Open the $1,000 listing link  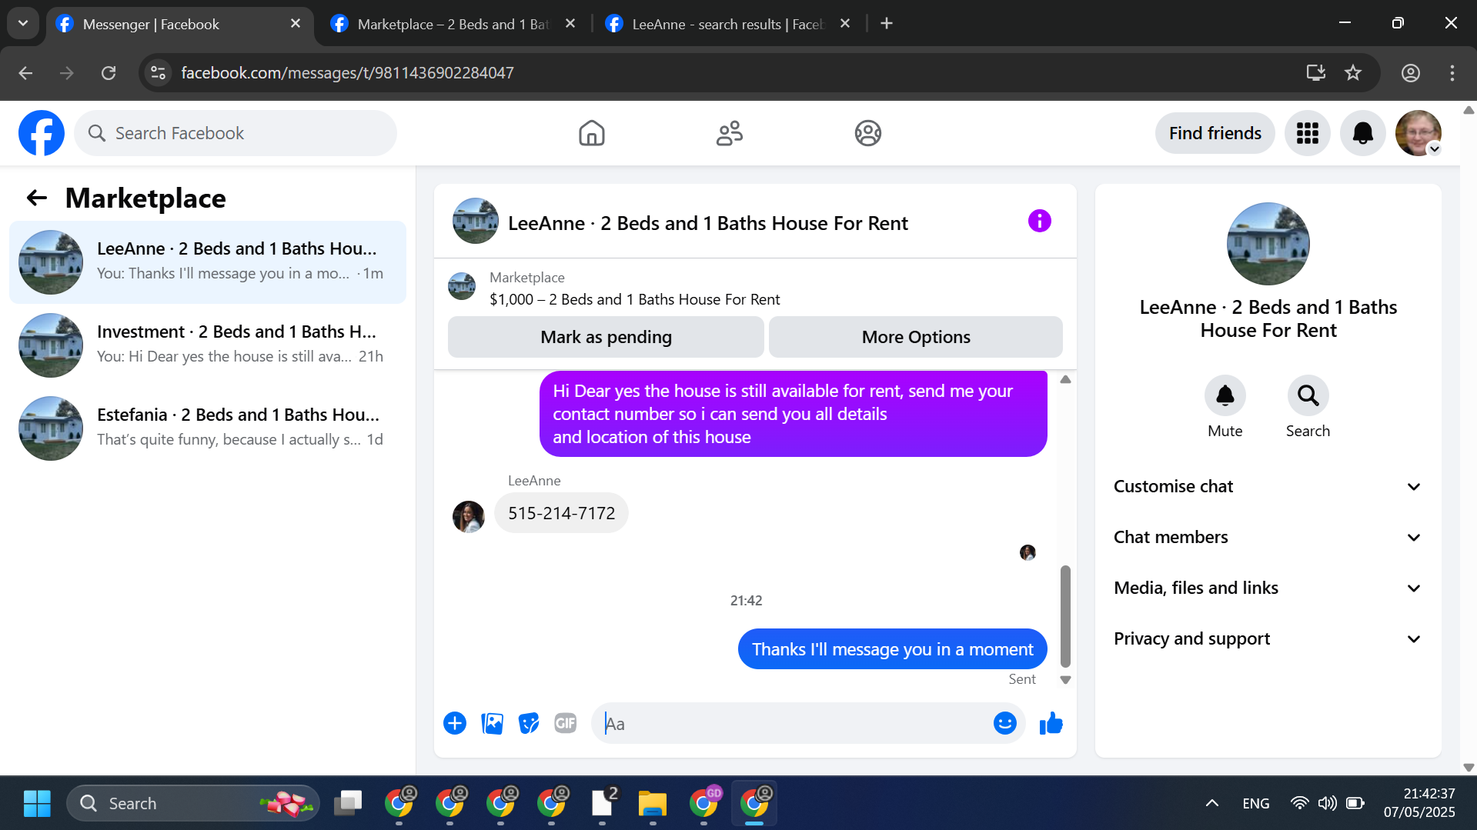coord(634,299)
